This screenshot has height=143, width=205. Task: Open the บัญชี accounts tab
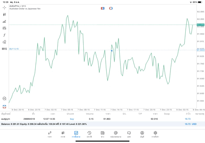pos(142,134)
